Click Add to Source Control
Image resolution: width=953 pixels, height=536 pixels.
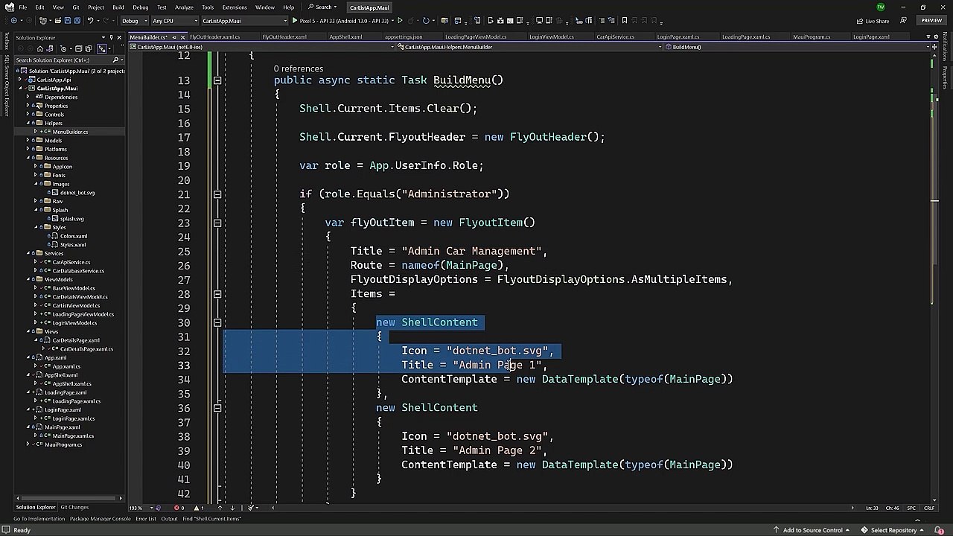tap(812, 530)
